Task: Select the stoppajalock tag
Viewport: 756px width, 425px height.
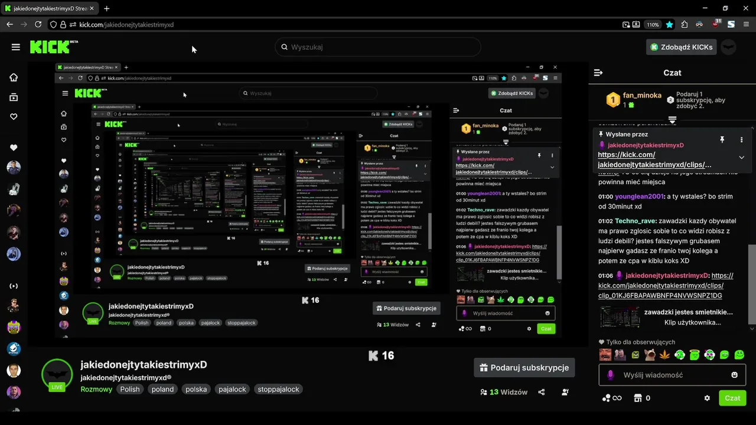Action: tap(279, 389)
